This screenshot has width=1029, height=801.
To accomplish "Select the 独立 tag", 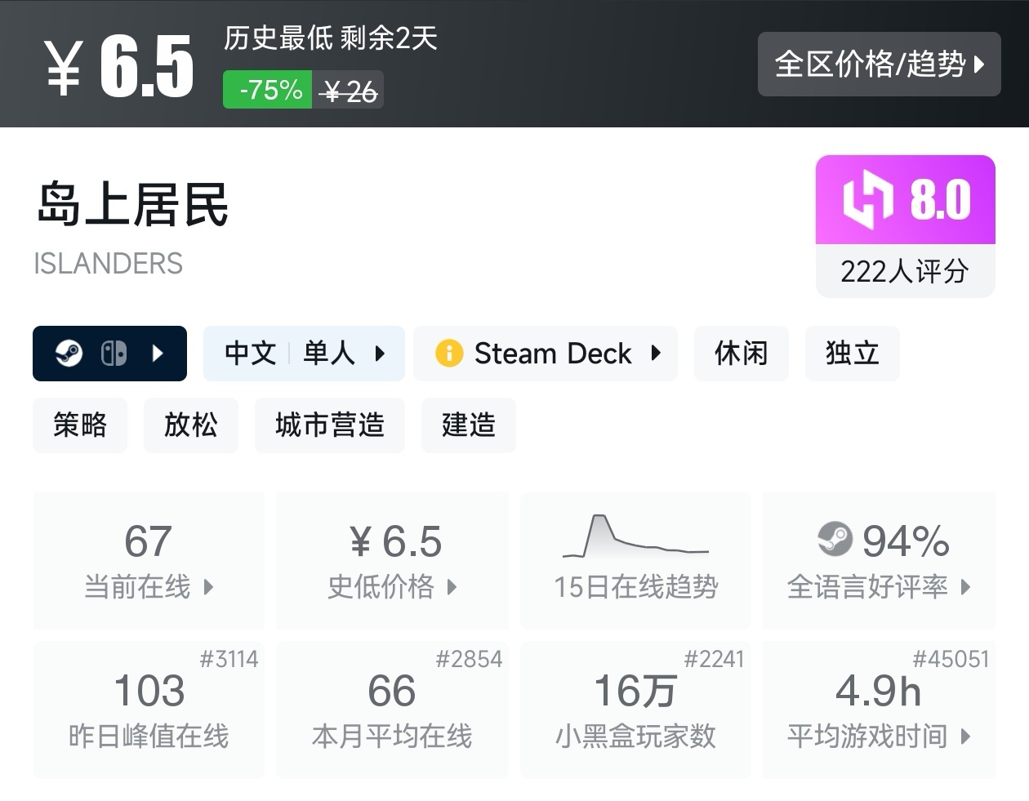I will point(852,354).
